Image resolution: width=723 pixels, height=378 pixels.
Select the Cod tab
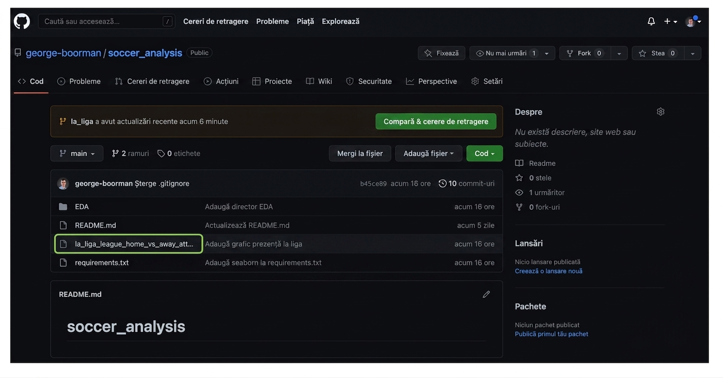pos(31,81)
